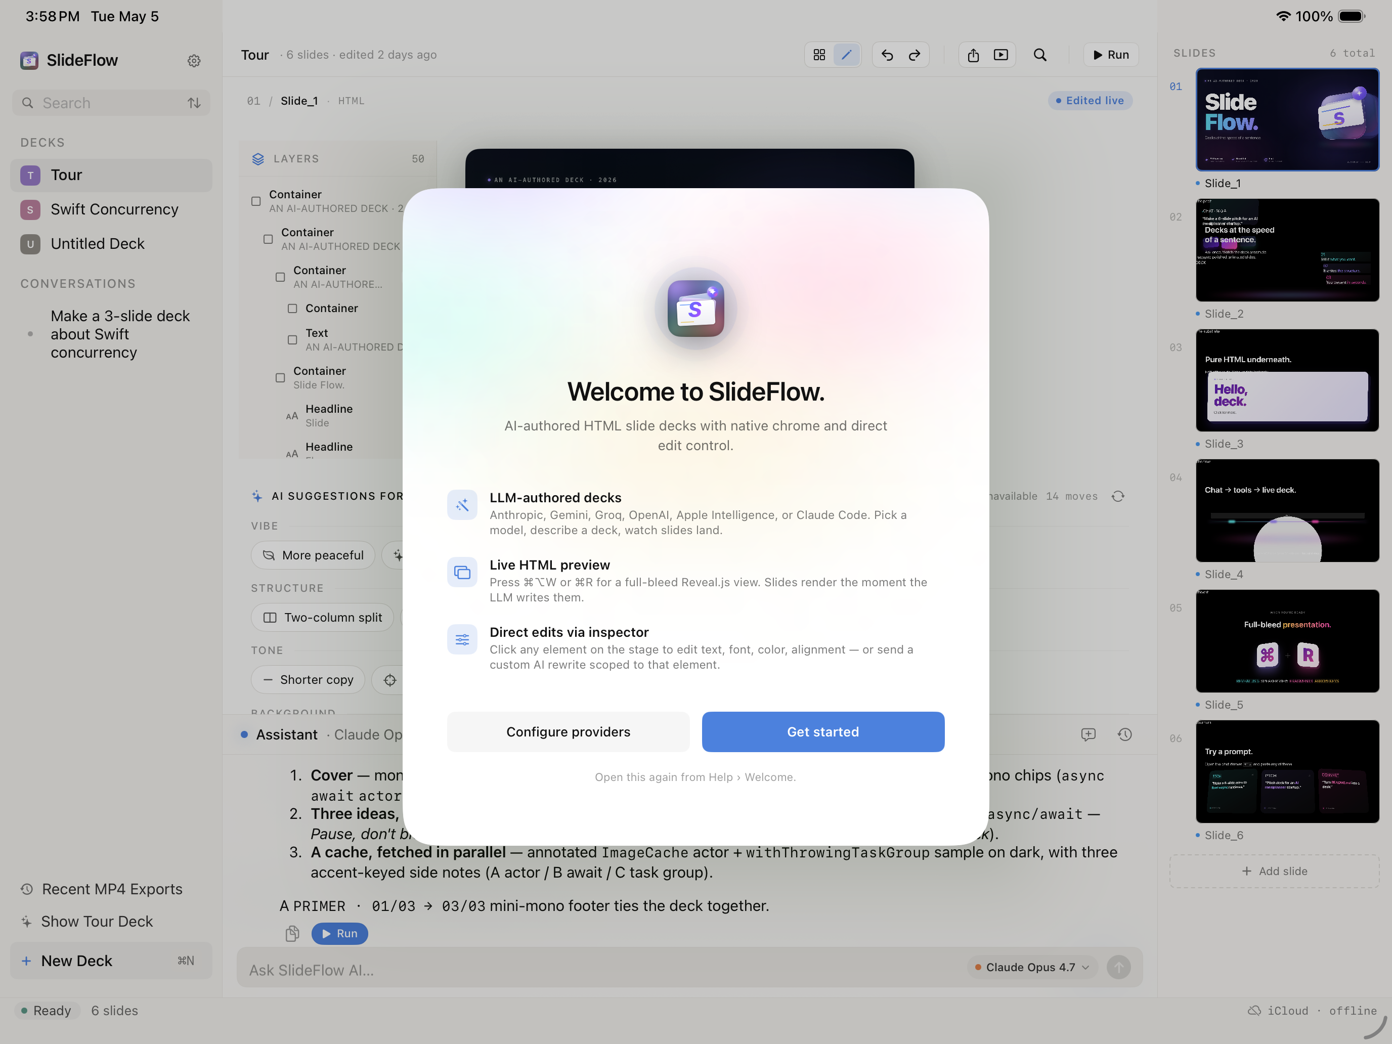Select the first Container layer row
1392x1044 pixels.
[x=327, y=201]
